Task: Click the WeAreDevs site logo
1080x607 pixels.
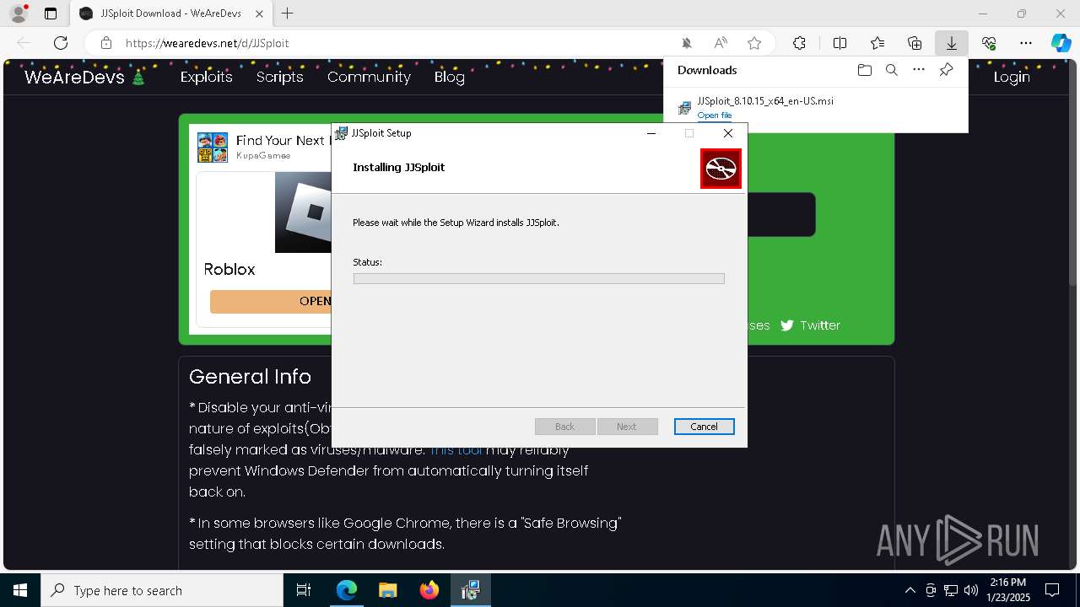Action: [85, 77]
